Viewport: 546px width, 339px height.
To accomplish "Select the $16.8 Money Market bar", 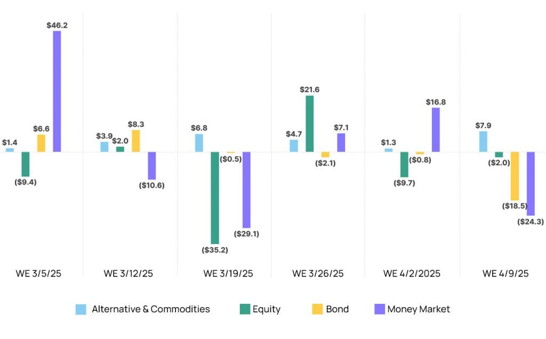I will pyautogui.click(x=436, y=130).
